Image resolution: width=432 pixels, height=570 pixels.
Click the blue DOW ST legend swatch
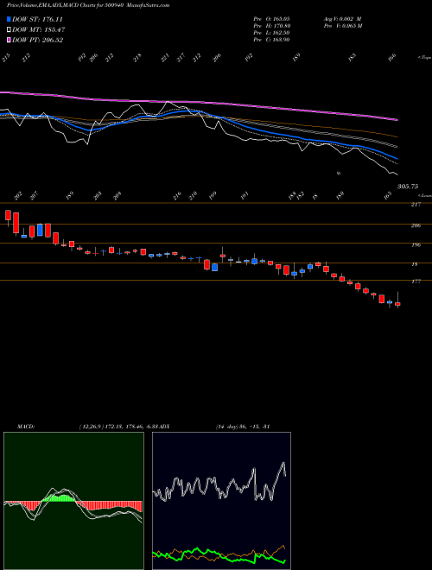coord(10,20)
